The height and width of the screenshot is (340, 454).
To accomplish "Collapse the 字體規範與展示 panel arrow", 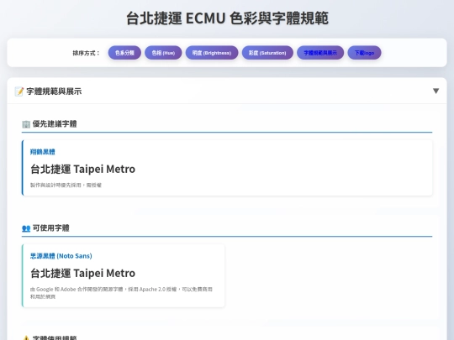I will tap(436, 91).
